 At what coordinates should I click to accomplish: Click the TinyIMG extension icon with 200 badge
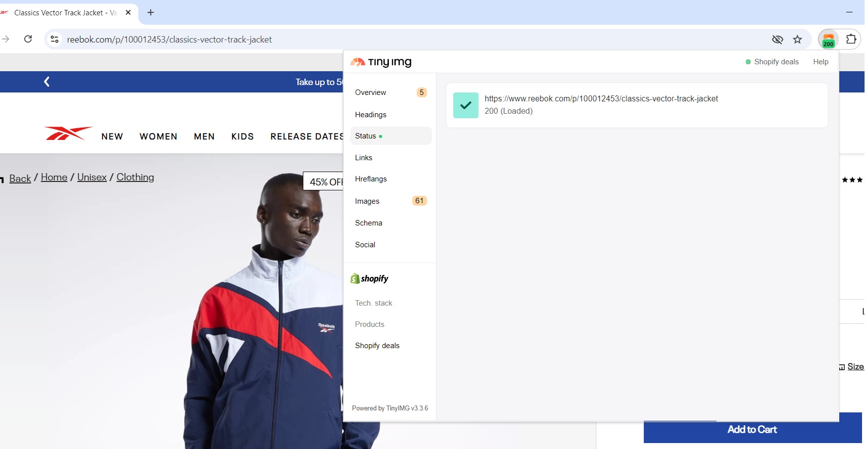coord(829,39)
